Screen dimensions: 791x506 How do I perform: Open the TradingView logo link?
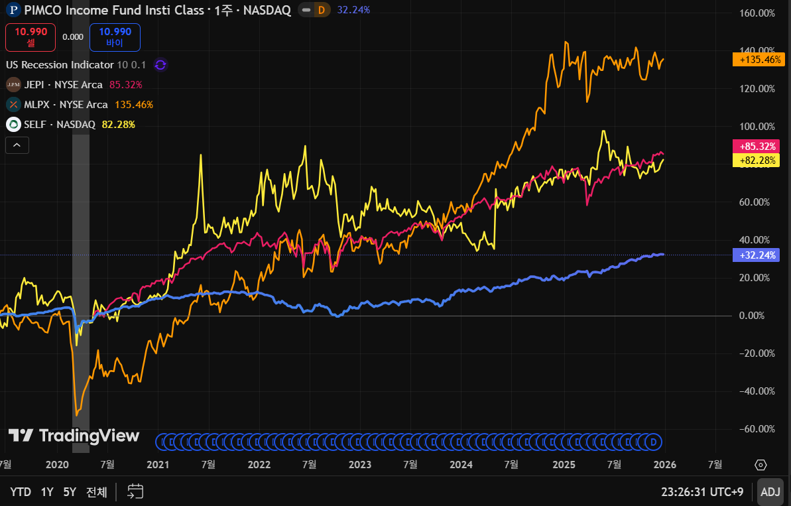[x=74, y=435]
